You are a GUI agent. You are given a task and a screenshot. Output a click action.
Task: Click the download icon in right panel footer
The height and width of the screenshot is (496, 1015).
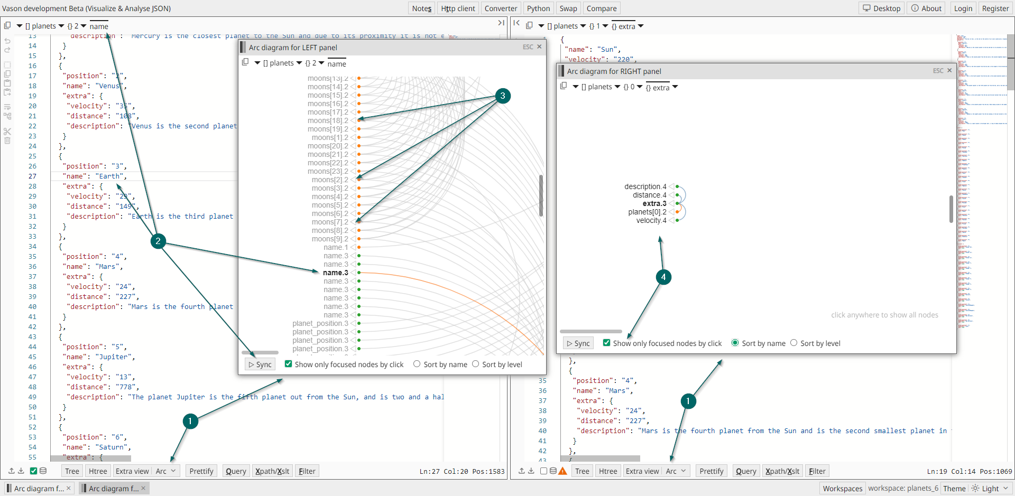[531, 471]
